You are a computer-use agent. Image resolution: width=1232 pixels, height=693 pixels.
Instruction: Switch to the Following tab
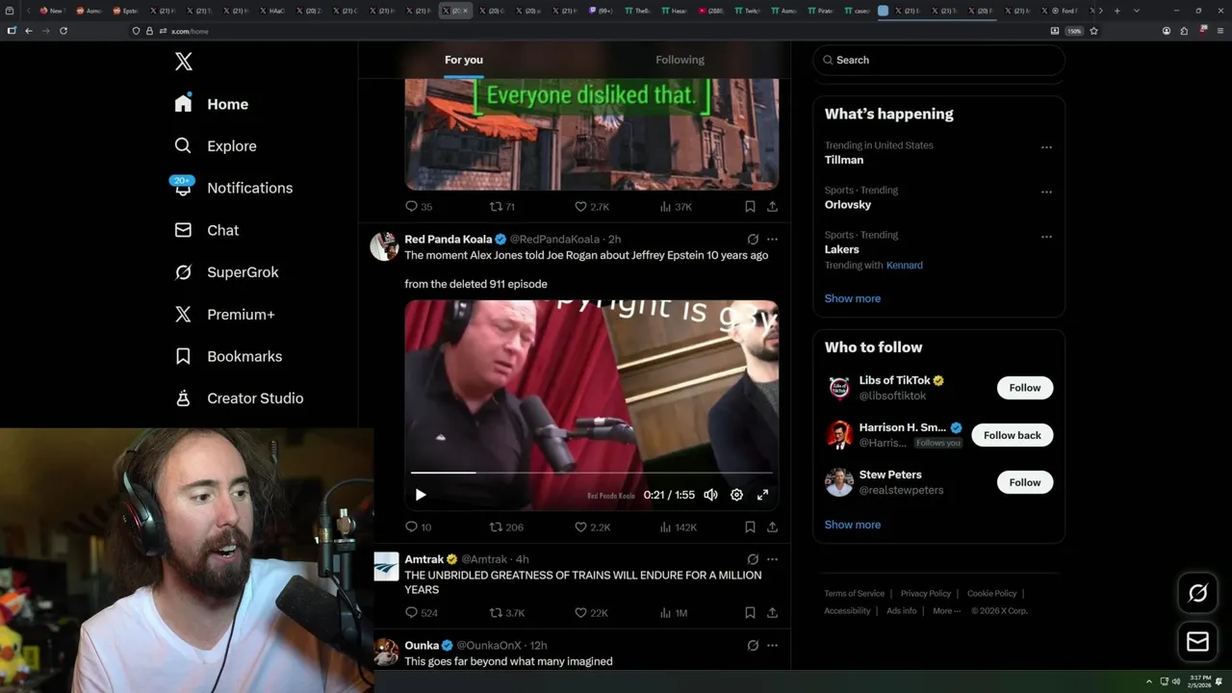(680, 60)
